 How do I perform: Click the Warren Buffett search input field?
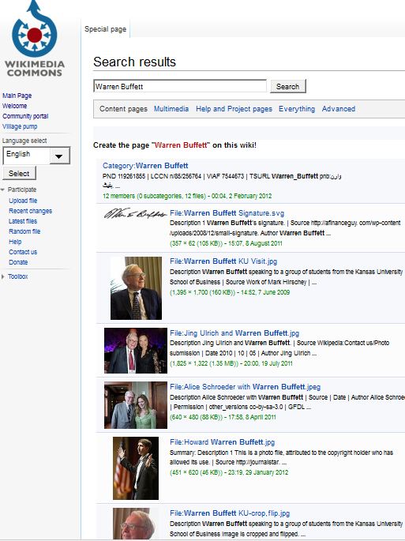coord(180,86)
